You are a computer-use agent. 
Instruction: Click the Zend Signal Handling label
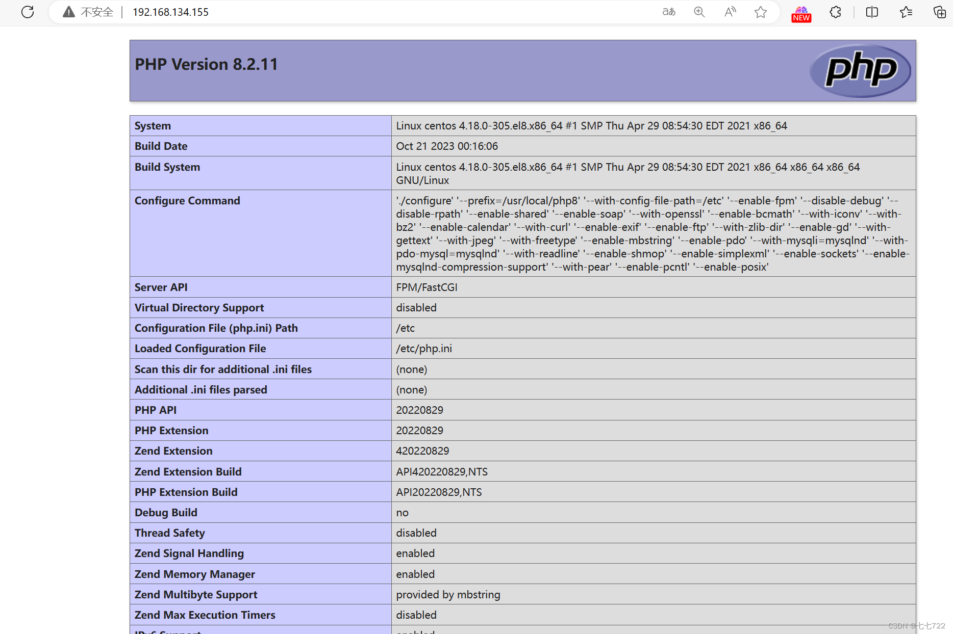(189, 553)
